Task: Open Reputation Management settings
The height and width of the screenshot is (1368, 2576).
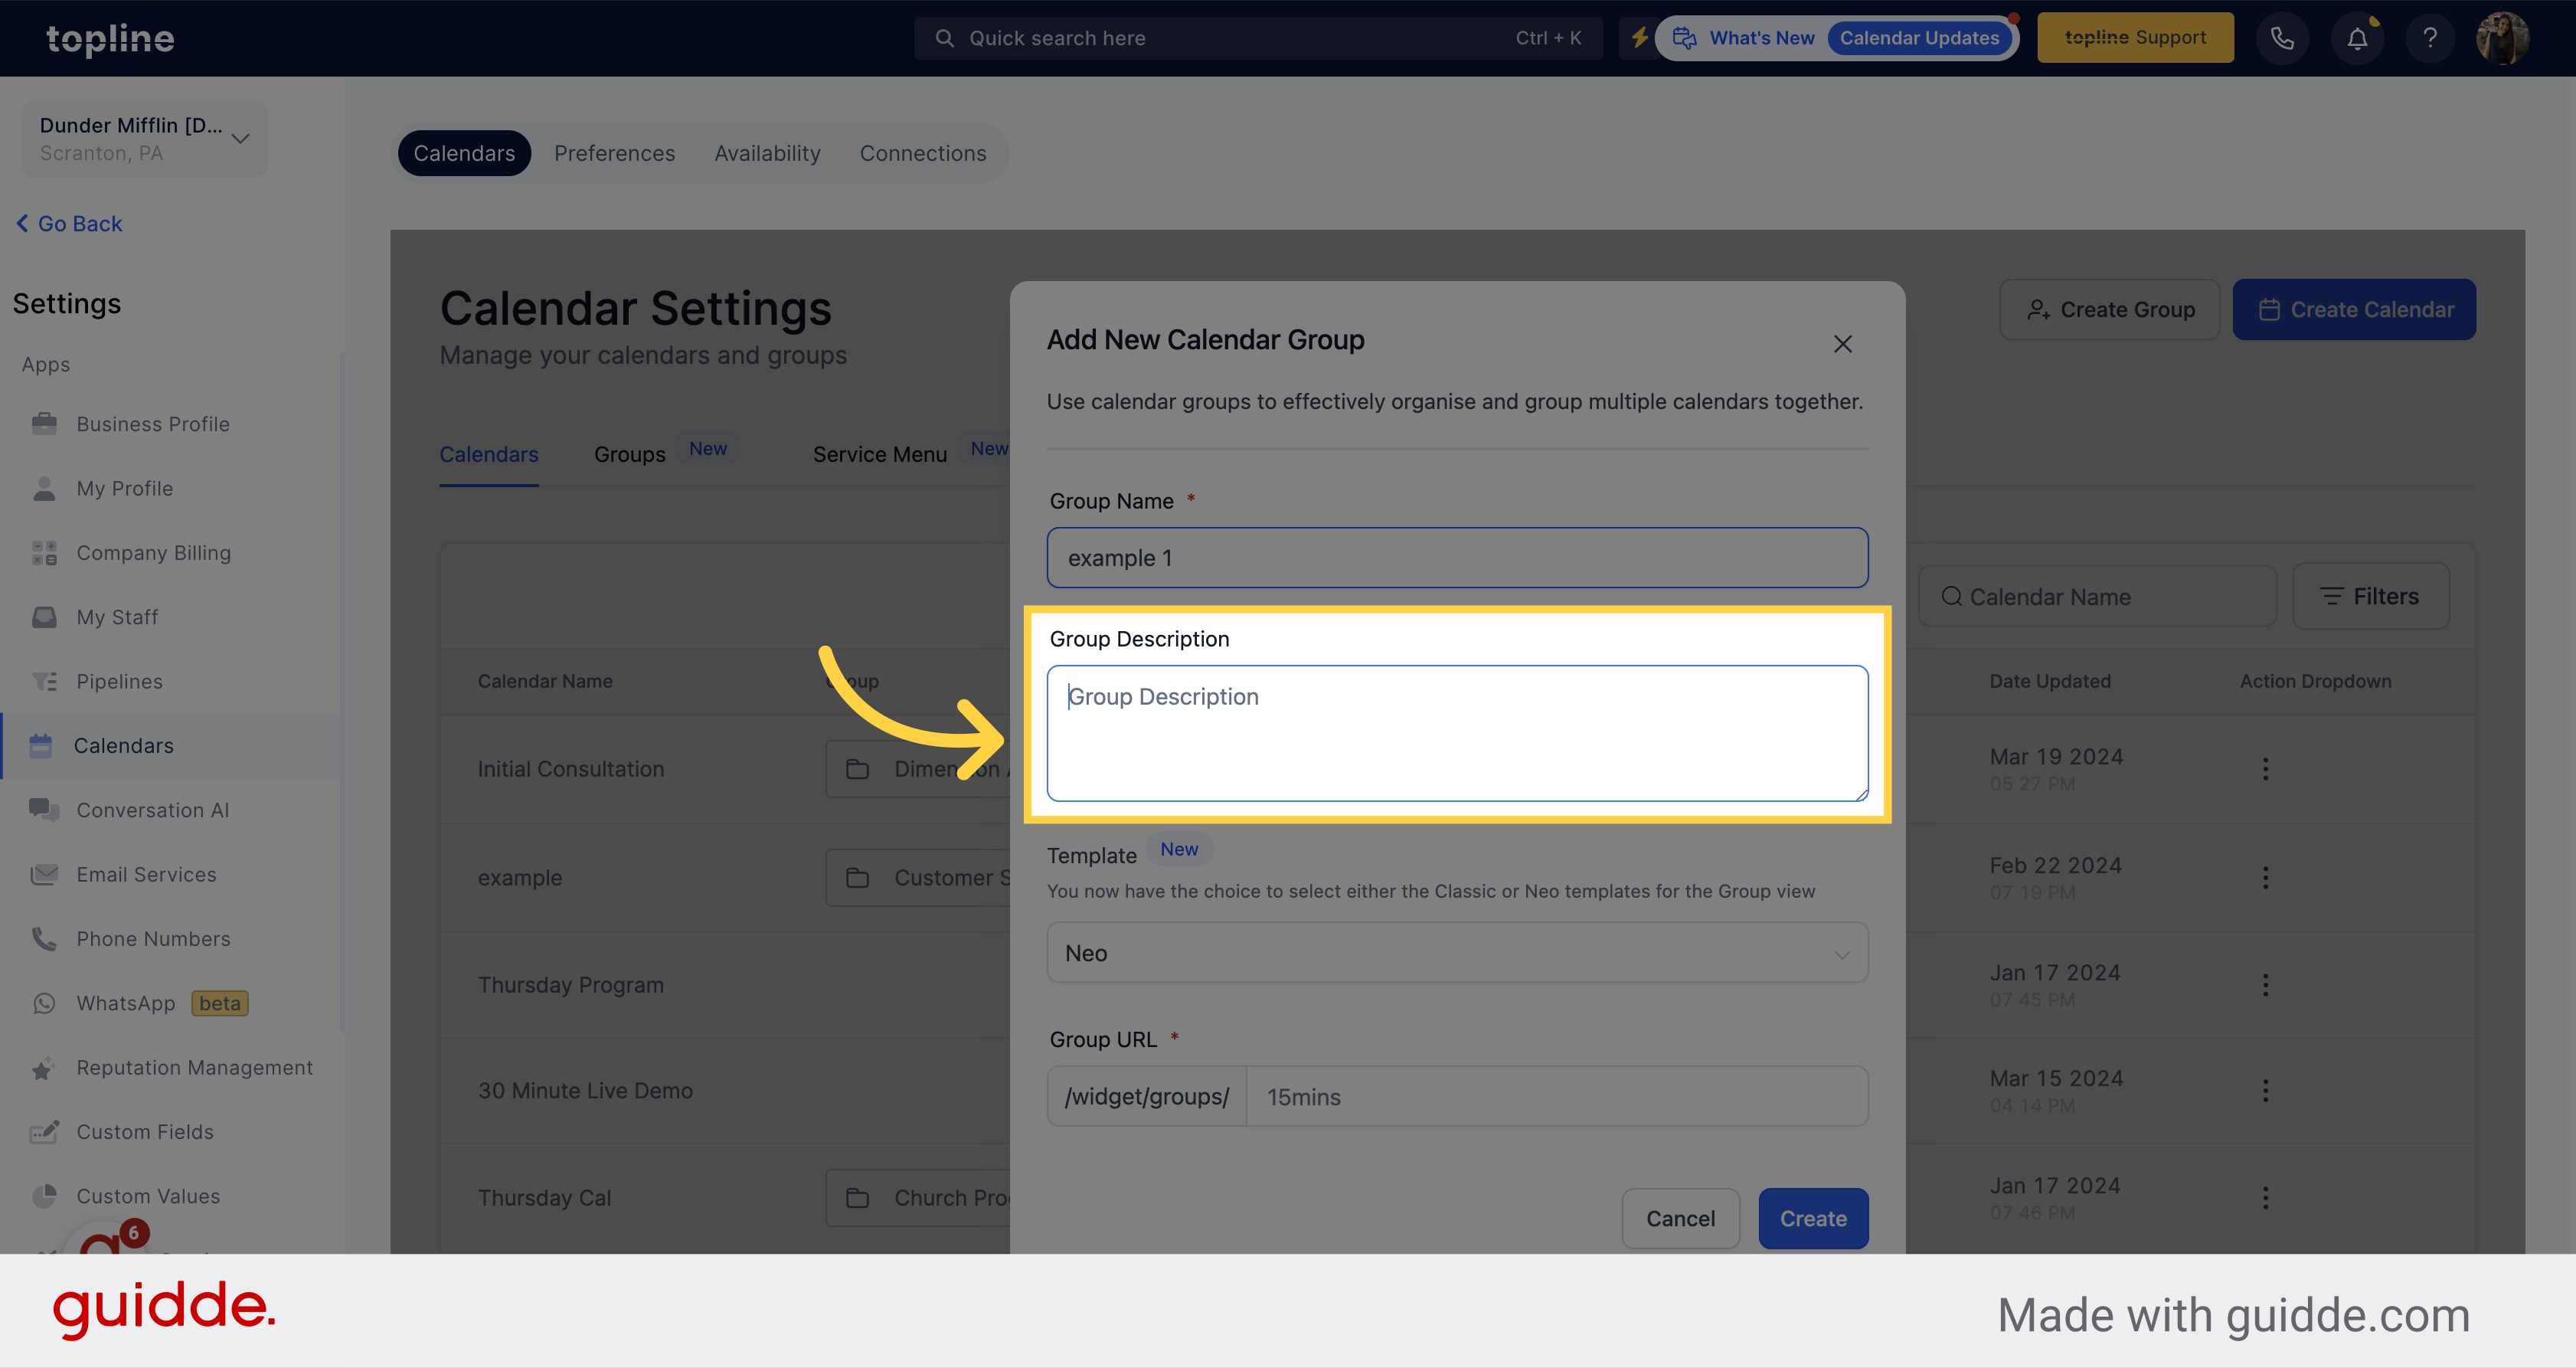Action: point(194,1067)
